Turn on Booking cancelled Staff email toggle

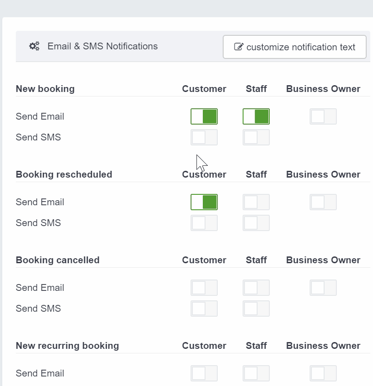tap(256, 288)
